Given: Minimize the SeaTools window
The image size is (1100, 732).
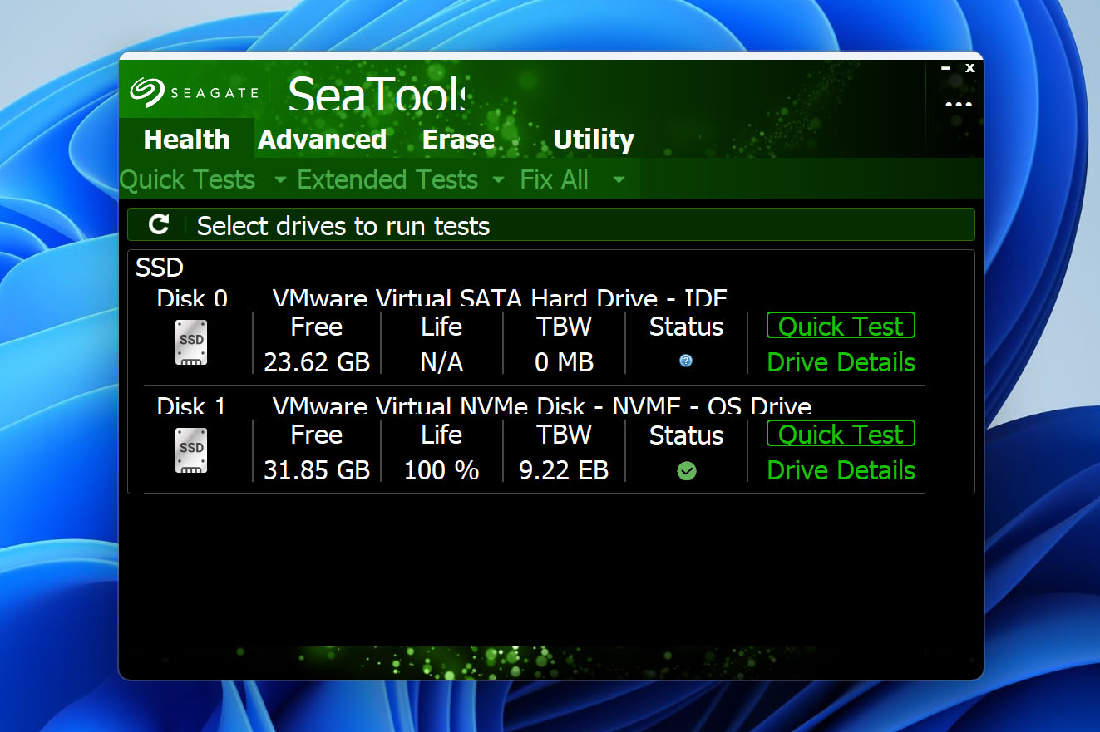Looking at the screenshot, I should (945, 69).
